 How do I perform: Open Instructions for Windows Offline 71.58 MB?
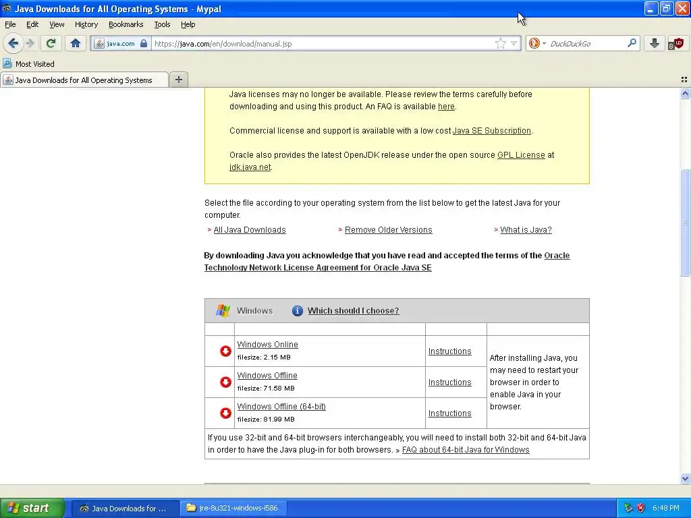point(449,382)
